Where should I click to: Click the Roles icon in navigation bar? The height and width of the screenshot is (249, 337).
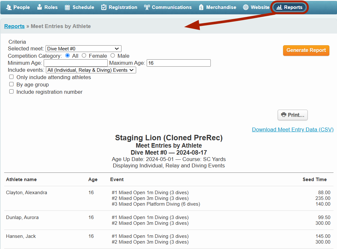[x=40, y=7]
